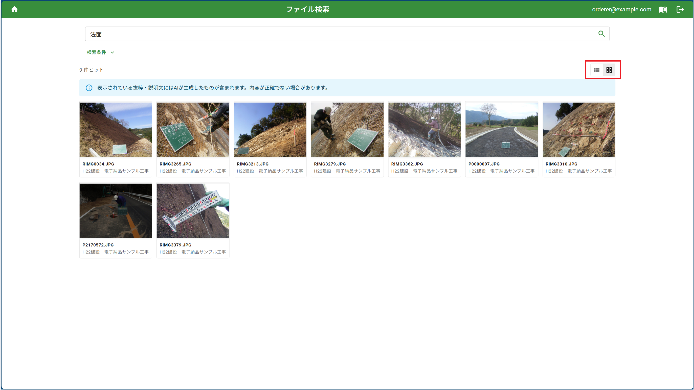Image resolution: width=694 pixels, height=390 pixels.
Task: Open the RIMG3265.JPG thumbnail image
Action: click(193, 130)
